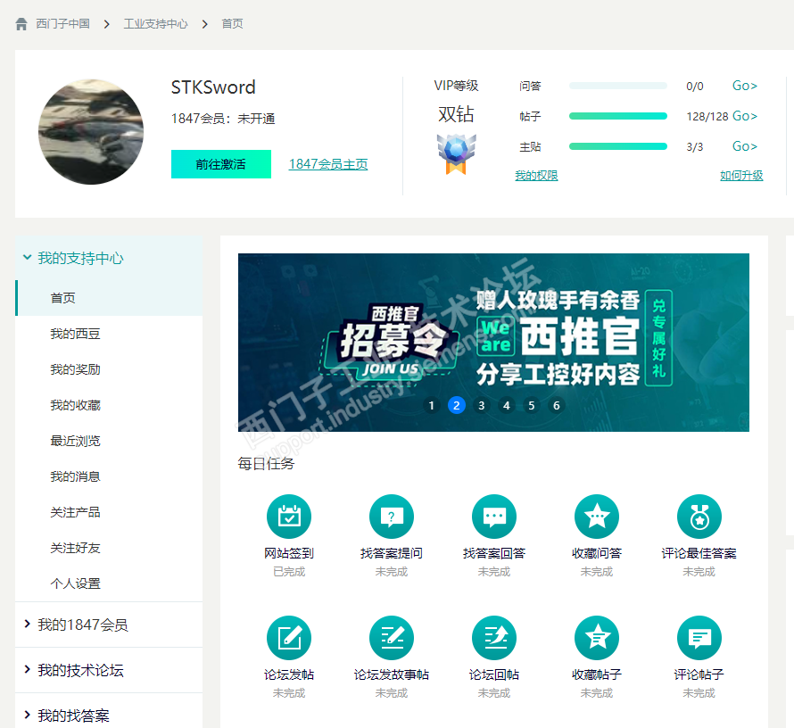Open the 收藏帖子 task icon

(597, 638)
